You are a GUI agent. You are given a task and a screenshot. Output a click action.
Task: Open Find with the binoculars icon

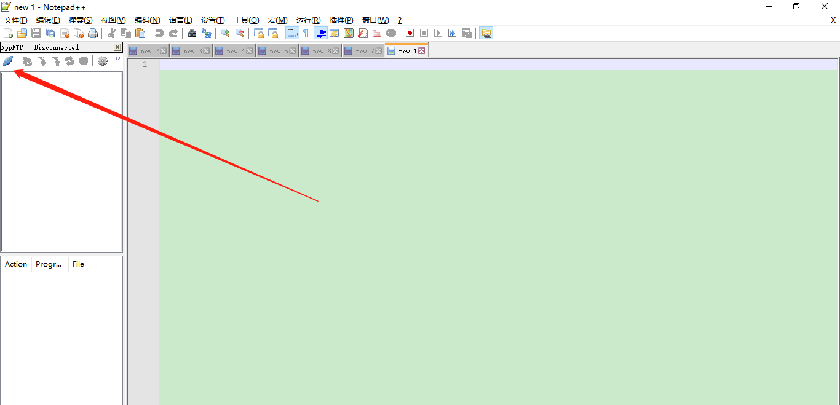point(192,33)
